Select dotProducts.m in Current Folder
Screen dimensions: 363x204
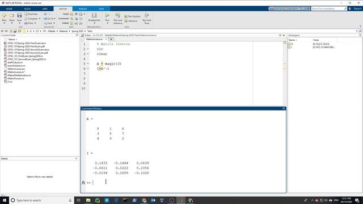[15, 62]
